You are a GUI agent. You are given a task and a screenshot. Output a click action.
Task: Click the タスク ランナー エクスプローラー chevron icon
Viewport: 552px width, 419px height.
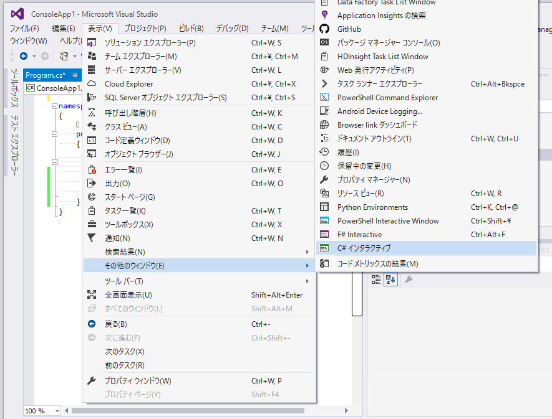[324, 83]
